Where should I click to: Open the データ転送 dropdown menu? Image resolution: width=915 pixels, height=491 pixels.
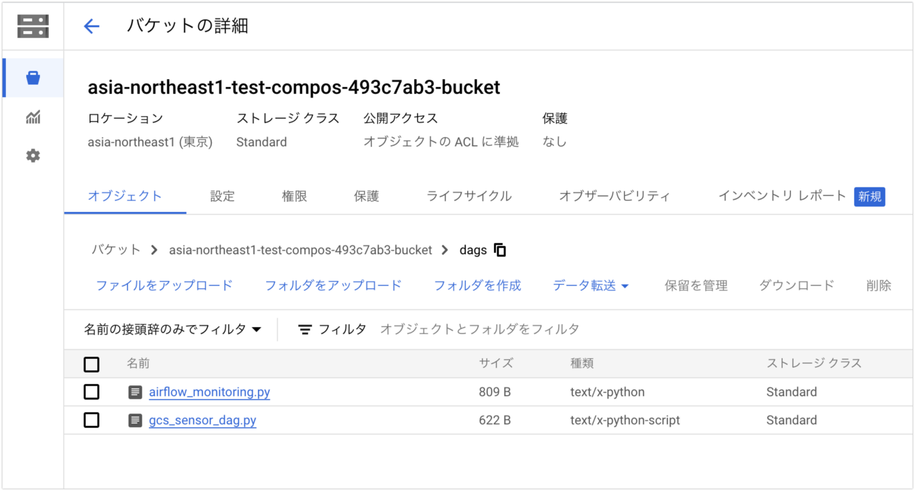coord(590,286)
